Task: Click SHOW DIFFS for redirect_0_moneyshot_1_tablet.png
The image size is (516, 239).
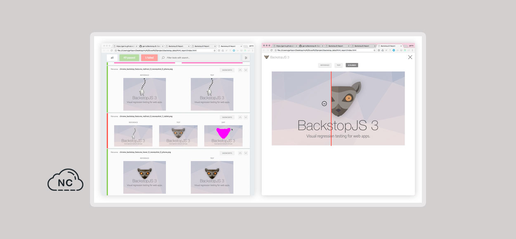Action: (x=227, y=117)
